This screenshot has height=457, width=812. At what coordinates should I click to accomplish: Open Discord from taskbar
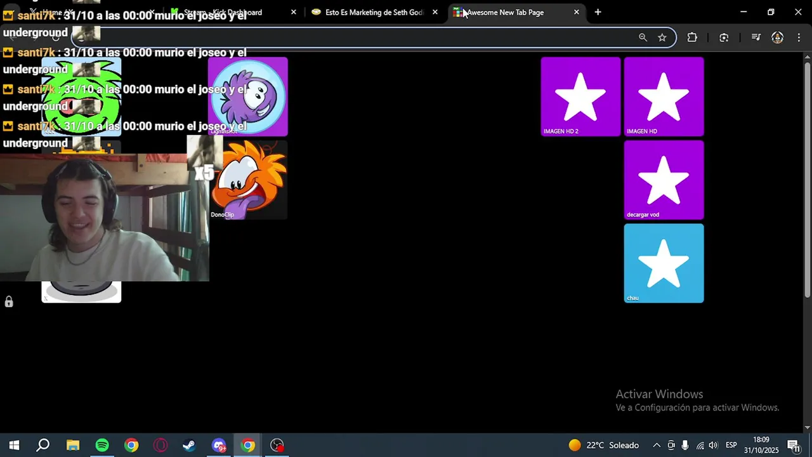coord(219,445)
